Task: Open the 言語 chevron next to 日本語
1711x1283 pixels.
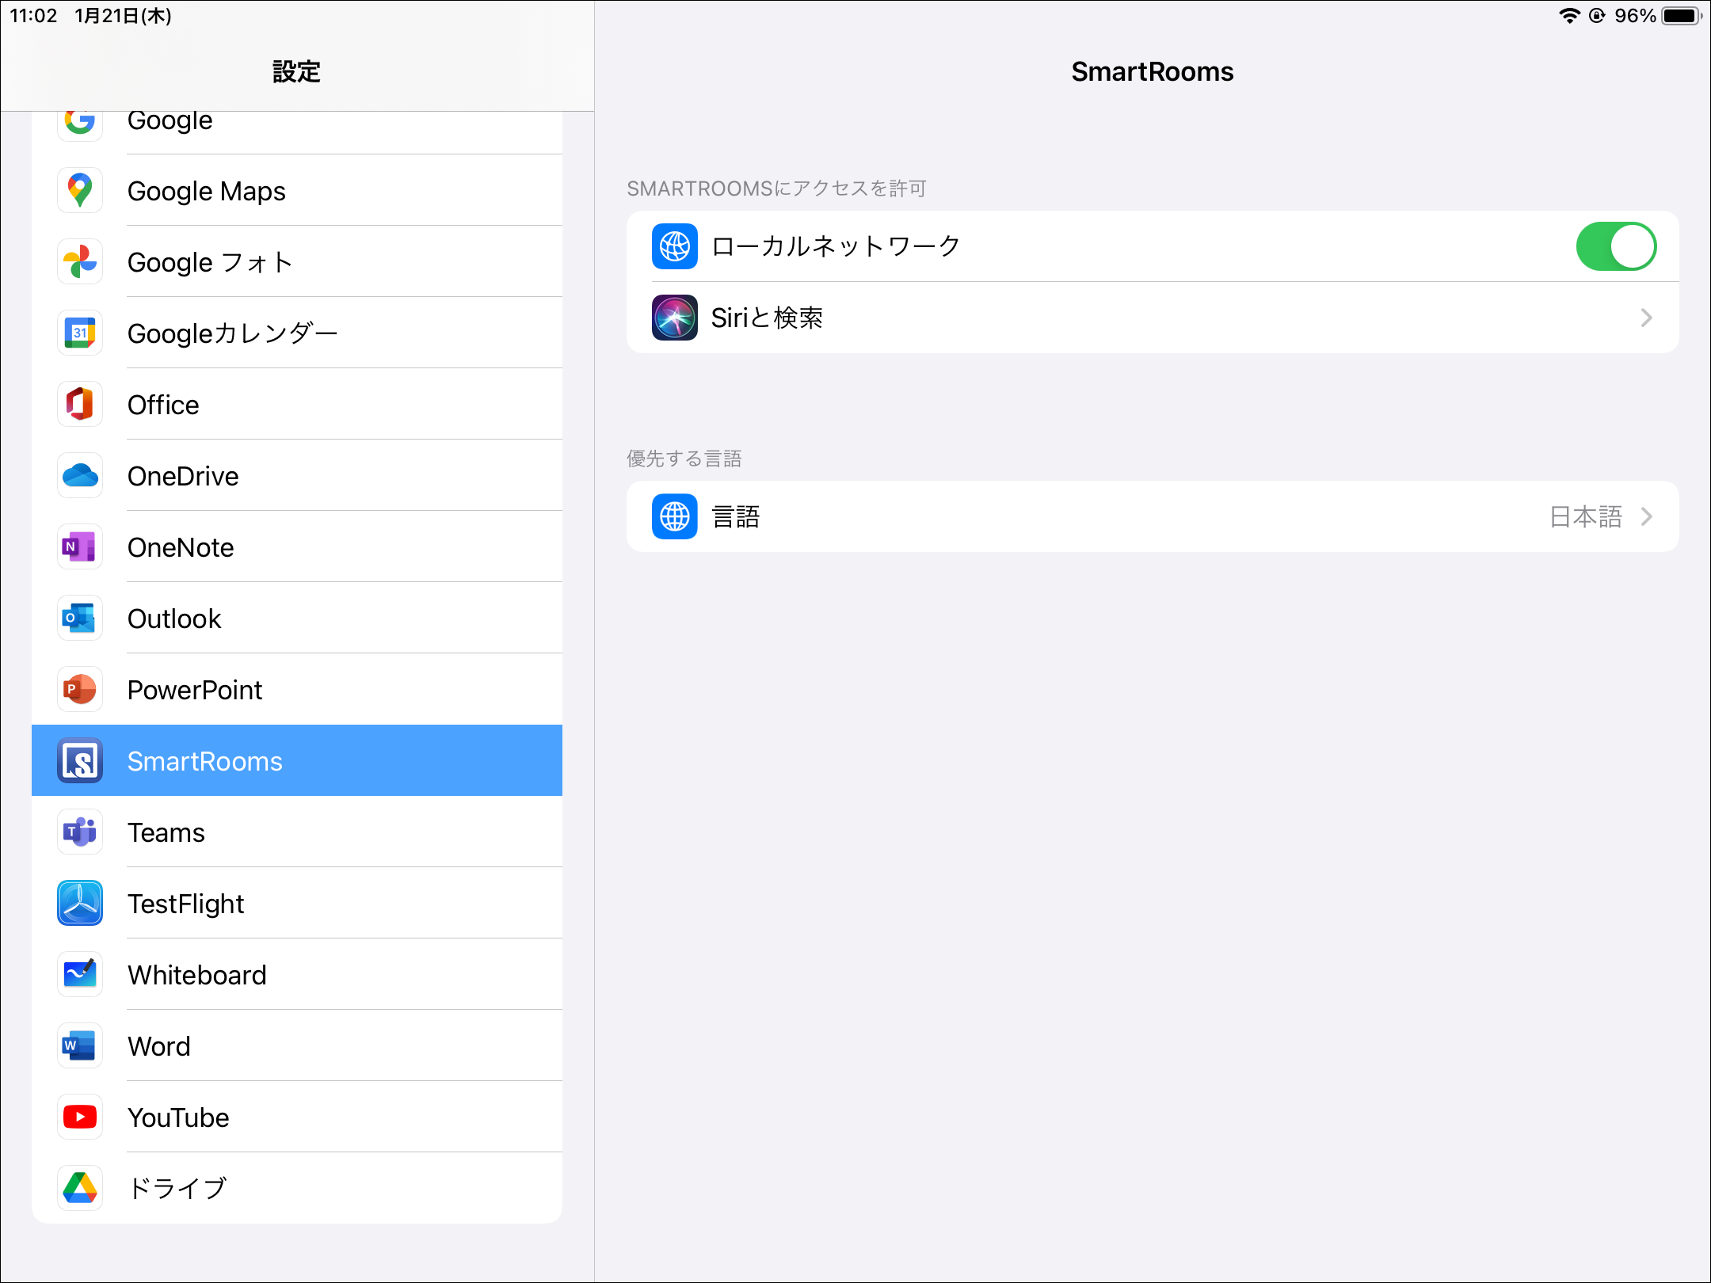Action: click(x=1647, y=516)
